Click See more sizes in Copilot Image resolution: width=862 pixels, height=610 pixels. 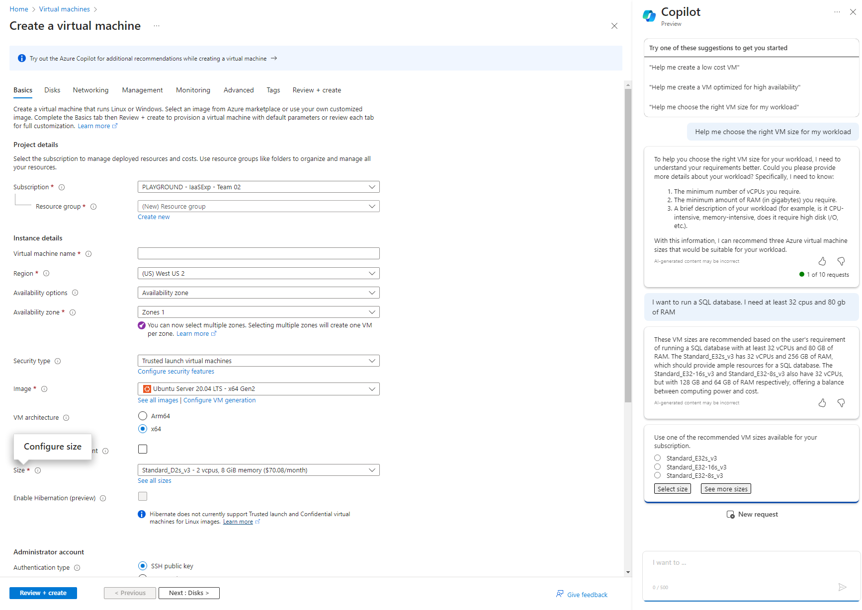[726, 489]
